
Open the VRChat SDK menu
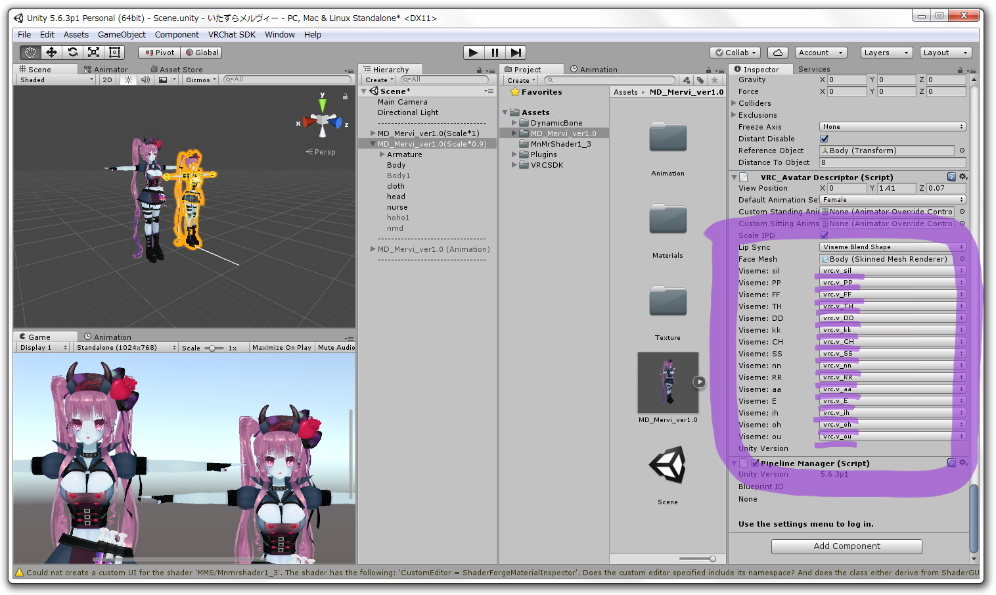232,35
